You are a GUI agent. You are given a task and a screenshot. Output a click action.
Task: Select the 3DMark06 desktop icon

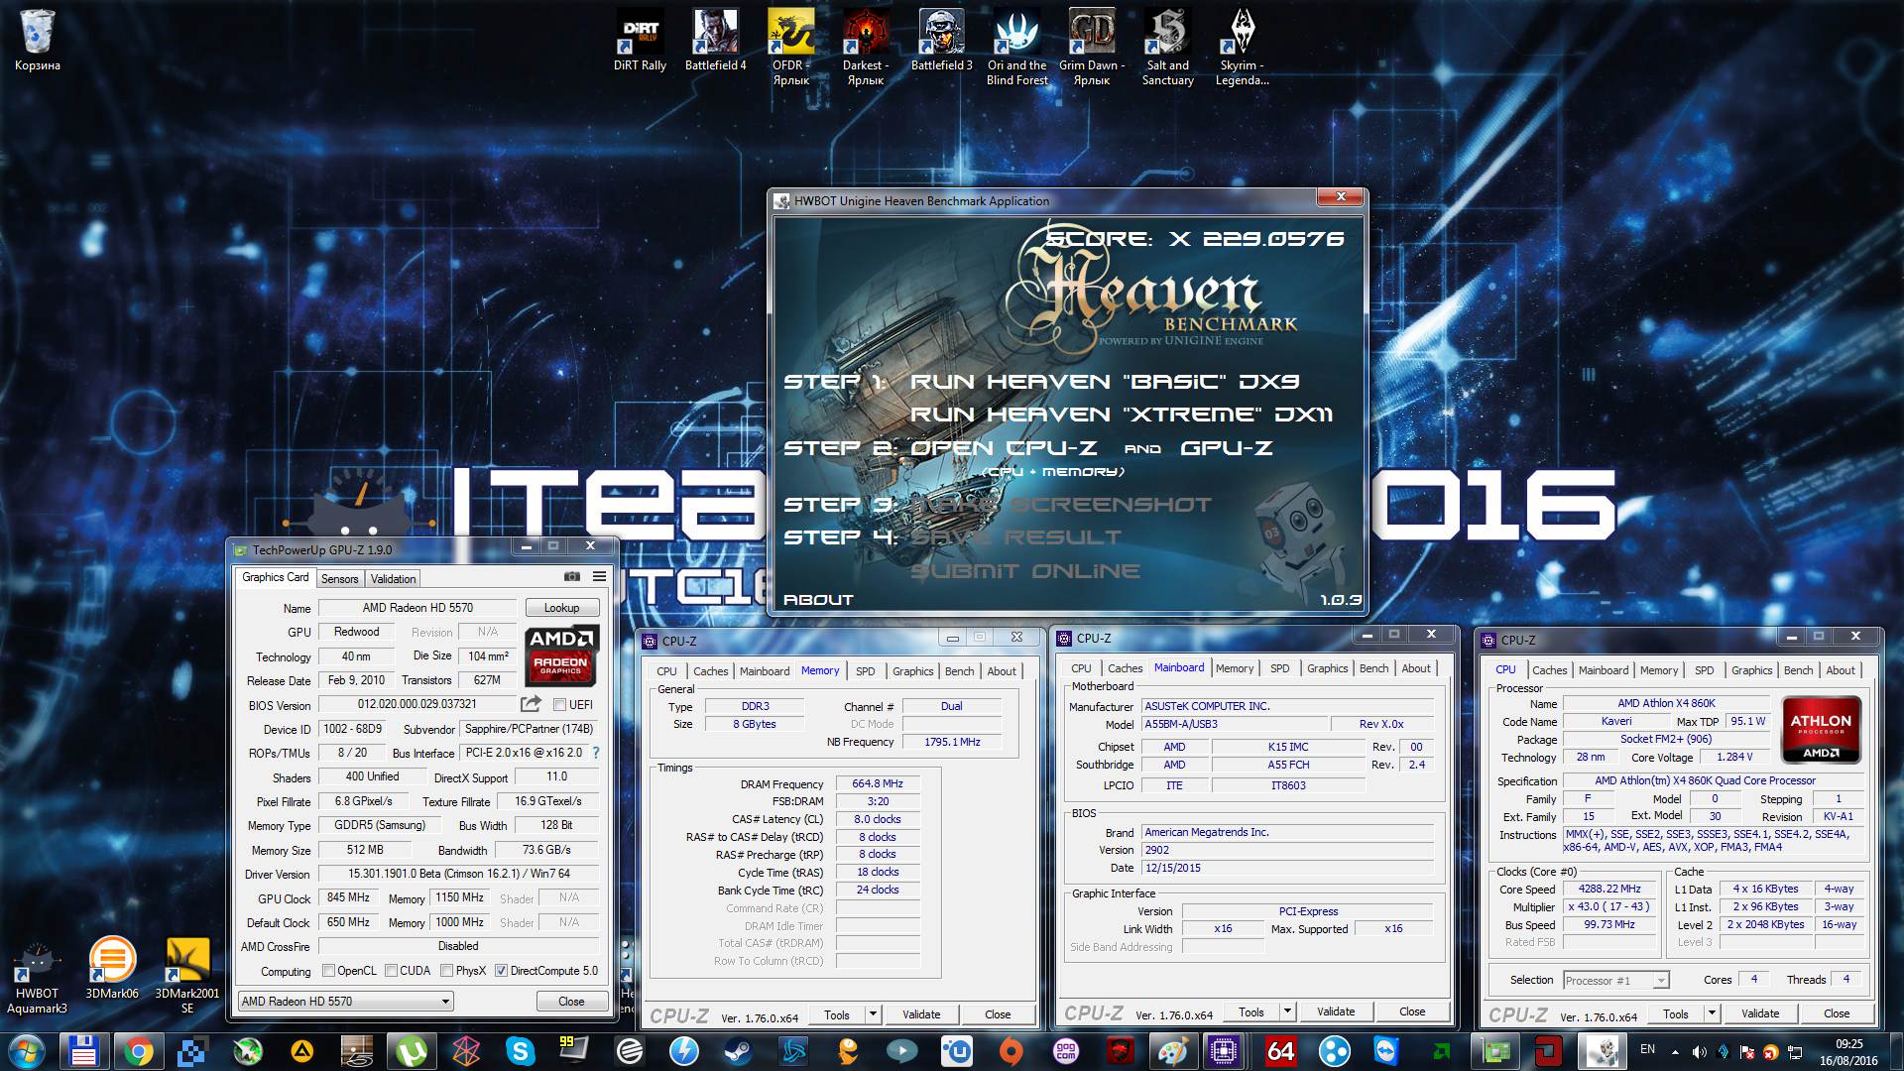[x=112, y=968]
